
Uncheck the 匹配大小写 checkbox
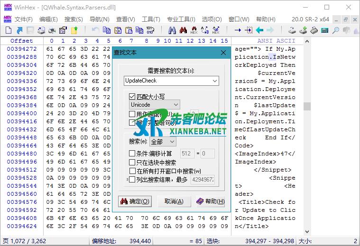[x=132, y=96]
